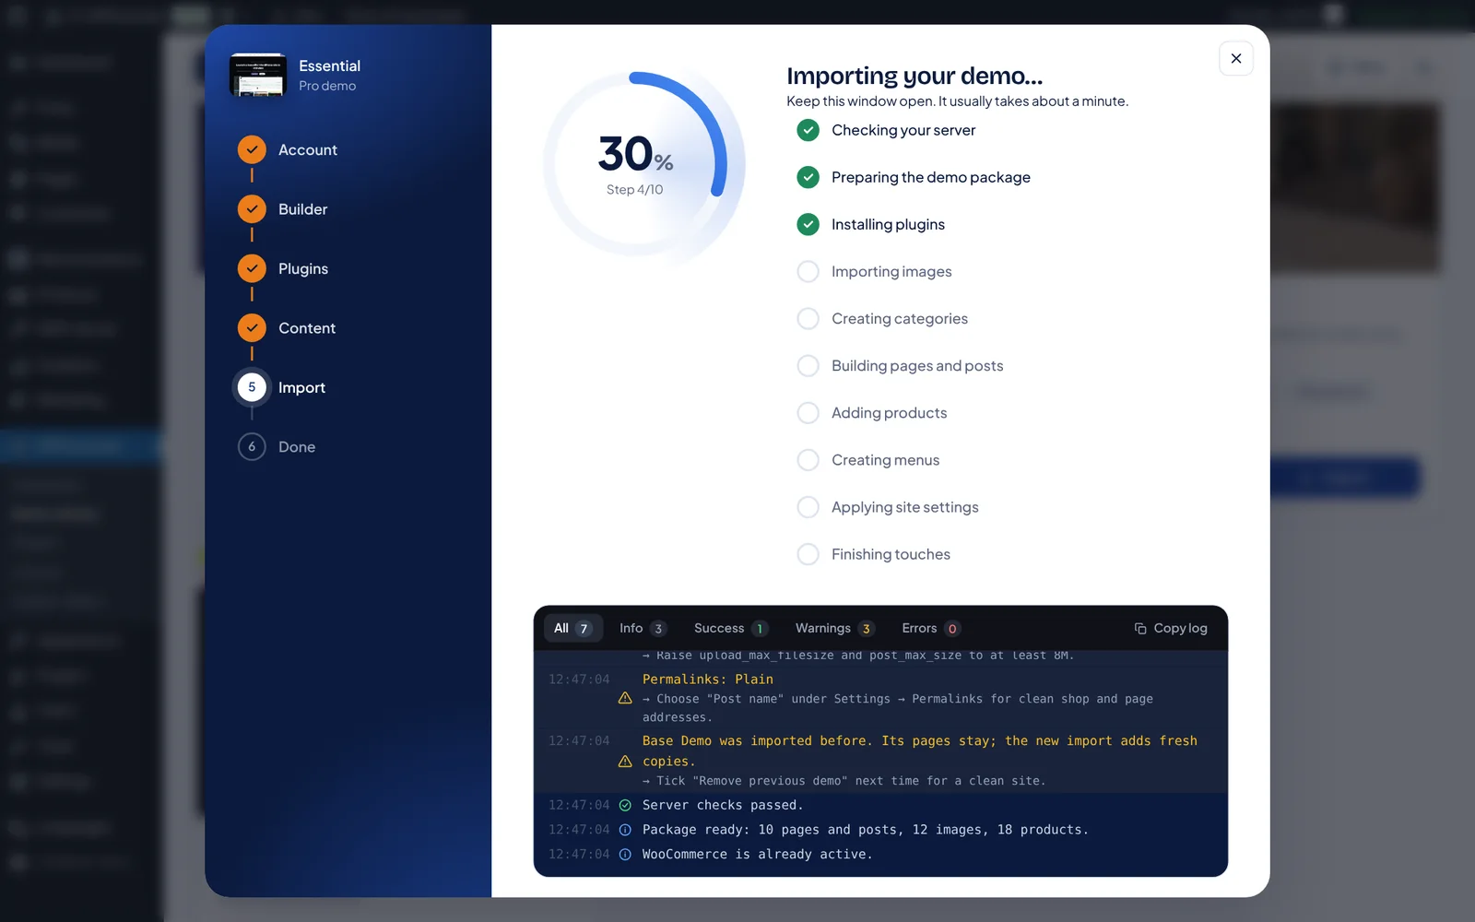Click the circle beside Building pages and posts

pyautogui.click(x=808, y=366)
